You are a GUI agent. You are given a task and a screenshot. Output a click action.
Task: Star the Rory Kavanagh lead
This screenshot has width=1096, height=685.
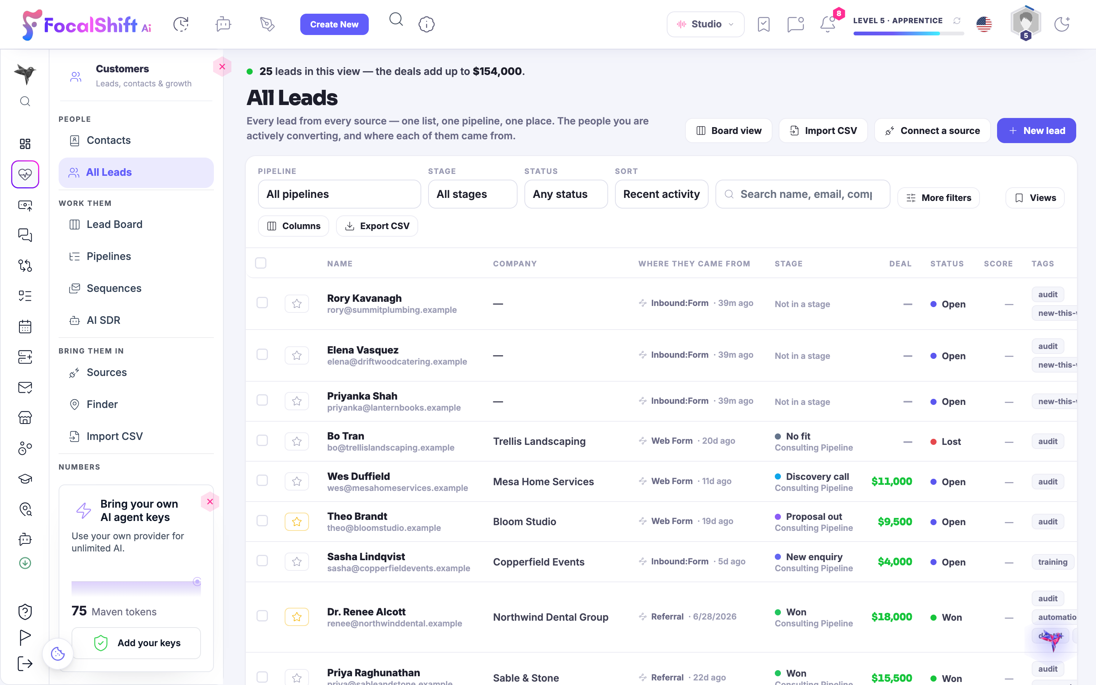click(x=297, y=304)
